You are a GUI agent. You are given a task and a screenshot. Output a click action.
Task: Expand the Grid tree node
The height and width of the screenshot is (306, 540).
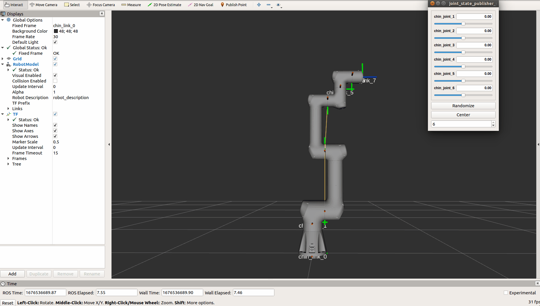click(x=3, y=59)
